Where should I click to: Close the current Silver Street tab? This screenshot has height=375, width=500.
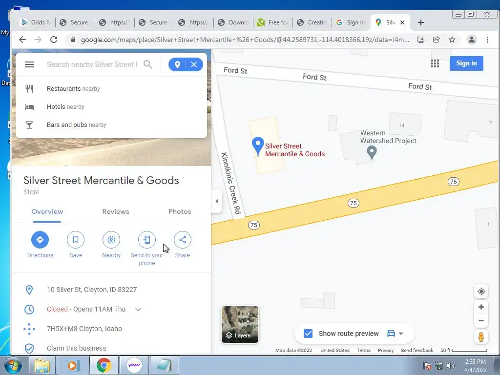(402, 22)
